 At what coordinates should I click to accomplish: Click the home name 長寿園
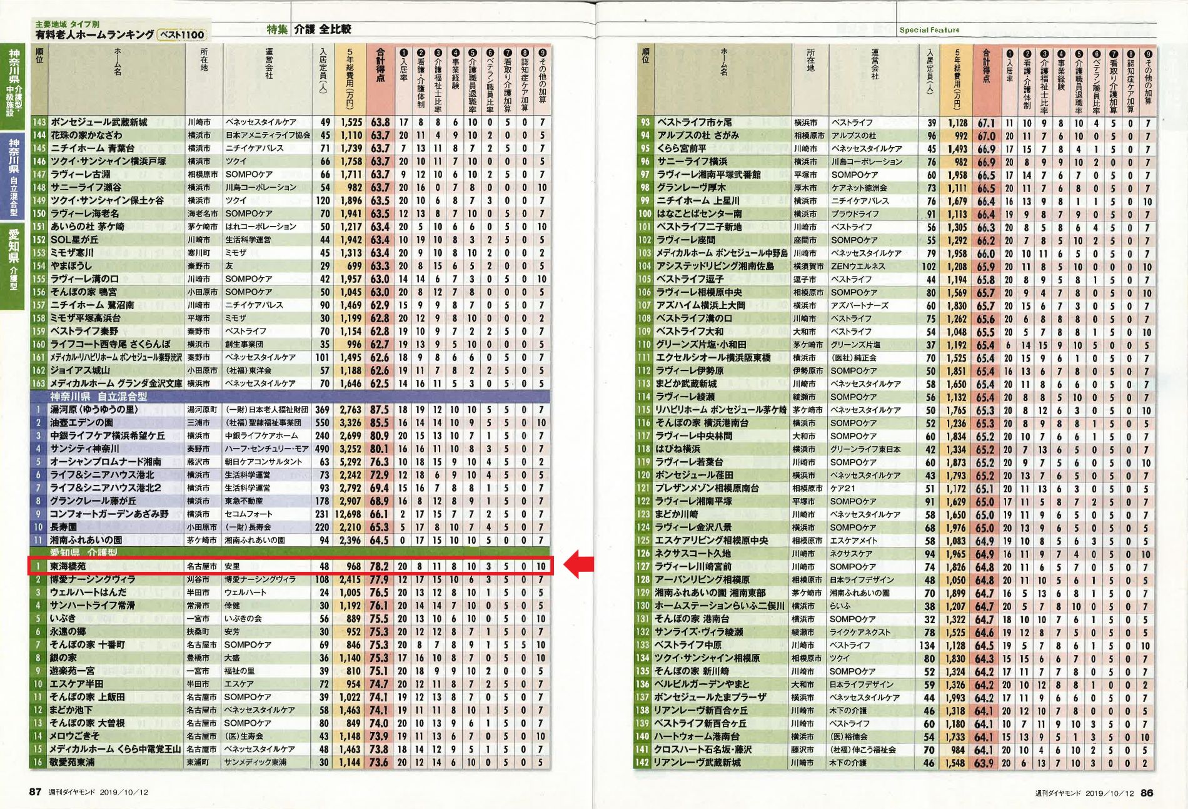coord(64,527)
